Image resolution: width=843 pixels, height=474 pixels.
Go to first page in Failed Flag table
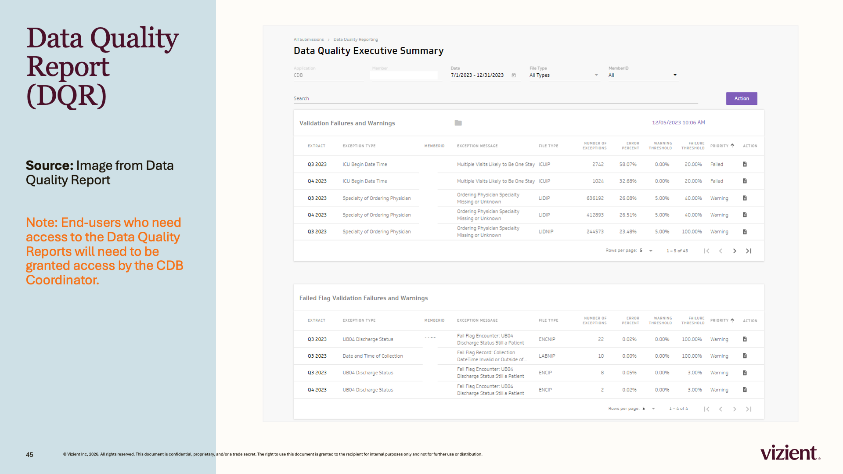click(706, 409)
